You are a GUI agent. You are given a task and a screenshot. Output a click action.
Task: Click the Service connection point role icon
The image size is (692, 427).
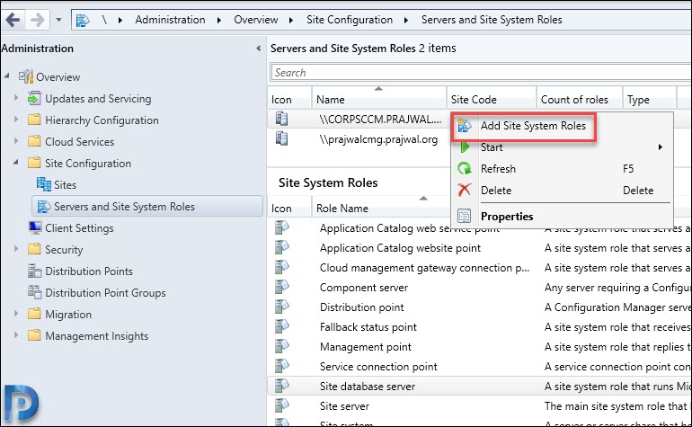[281, 366]
